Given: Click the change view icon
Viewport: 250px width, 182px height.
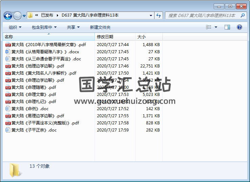Looking at the screenshot, I should [209, 27].
